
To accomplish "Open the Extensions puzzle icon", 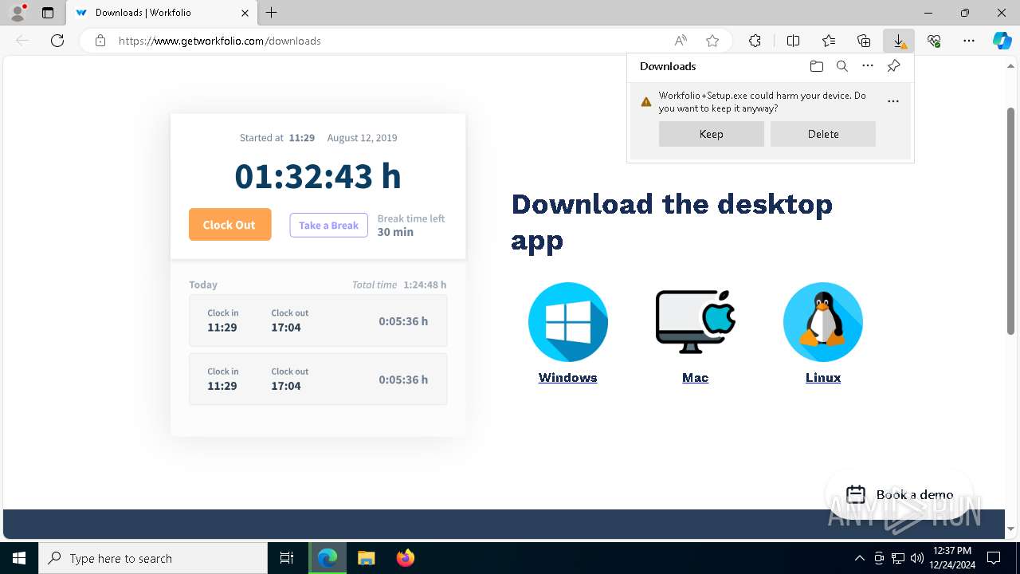I will click(755, 41).
